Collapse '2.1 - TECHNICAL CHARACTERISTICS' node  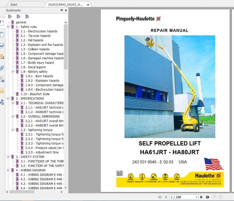(x=13, y=103)
